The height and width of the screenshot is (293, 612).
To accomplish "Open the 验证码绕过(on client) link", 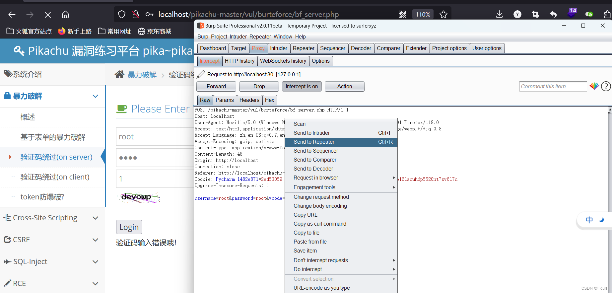I will point(55,177).
